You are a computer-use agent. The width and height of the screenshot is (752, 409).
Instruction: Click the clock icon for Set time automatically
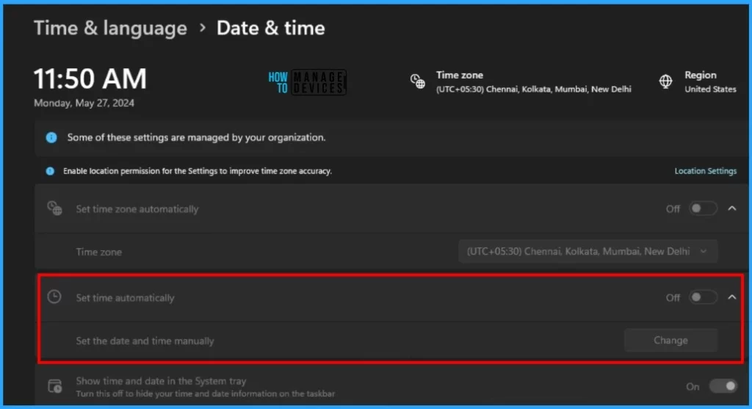tap(54, 297)
